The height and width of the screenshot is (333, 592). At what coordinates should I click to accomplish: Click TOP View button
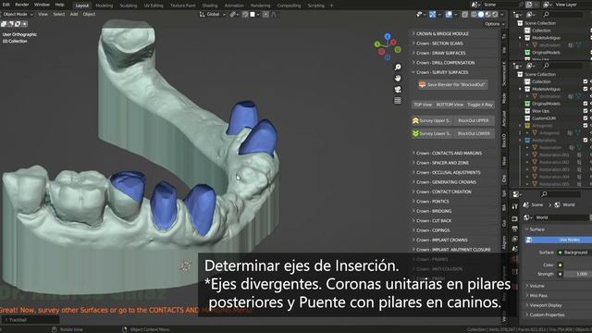click(x=423, y=105)
